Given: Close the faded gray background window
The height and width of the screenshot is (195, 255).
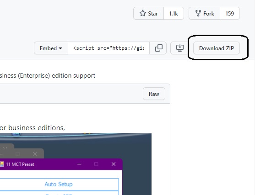Looking at the screenshot, I should (35, 154).
